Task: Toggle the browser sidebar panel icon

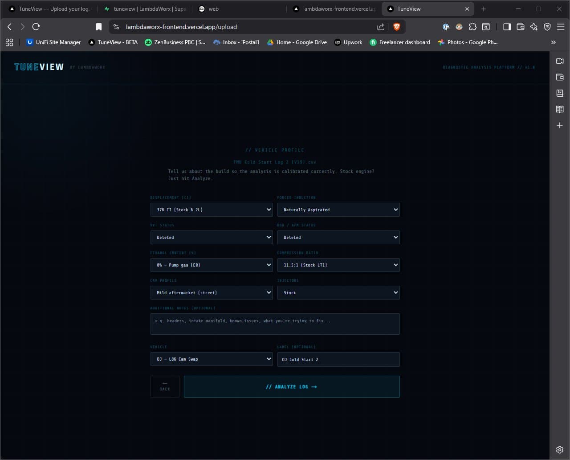Action: (507, 27)
